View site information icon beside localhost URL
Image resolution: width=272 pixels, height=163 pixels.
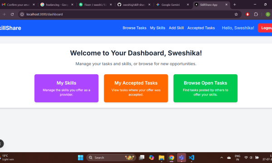click(x=22, y=14)
